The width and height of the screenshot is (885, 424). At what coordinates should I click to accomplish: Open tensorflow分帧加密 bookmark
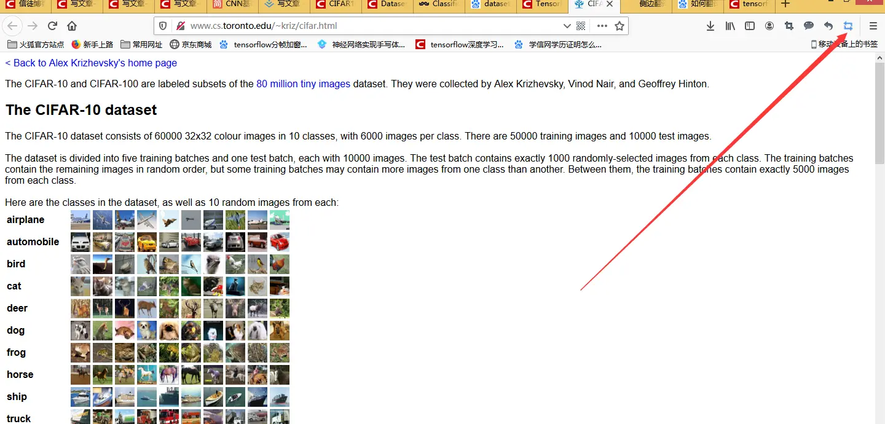(x=263, y=44)
